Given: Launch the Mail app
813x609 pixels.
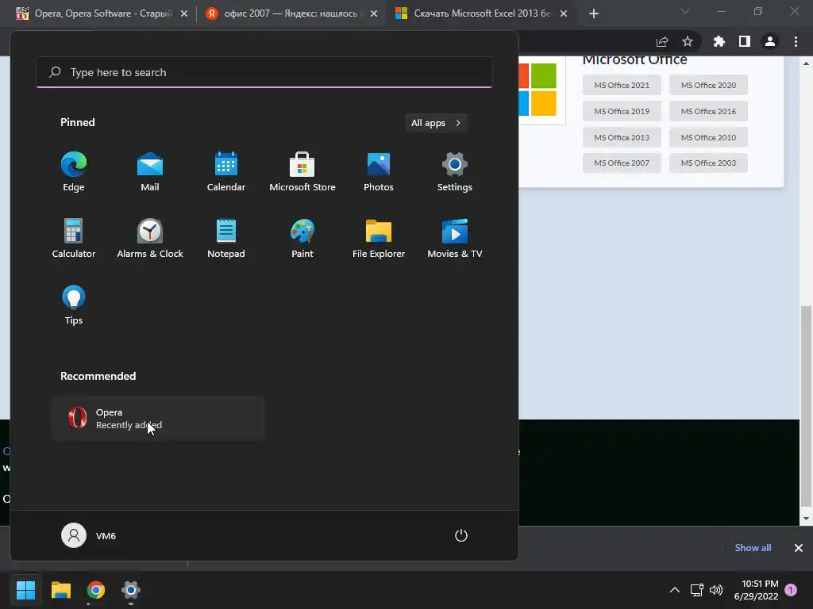Looking at the screenshot, I should tap(150, 172).
